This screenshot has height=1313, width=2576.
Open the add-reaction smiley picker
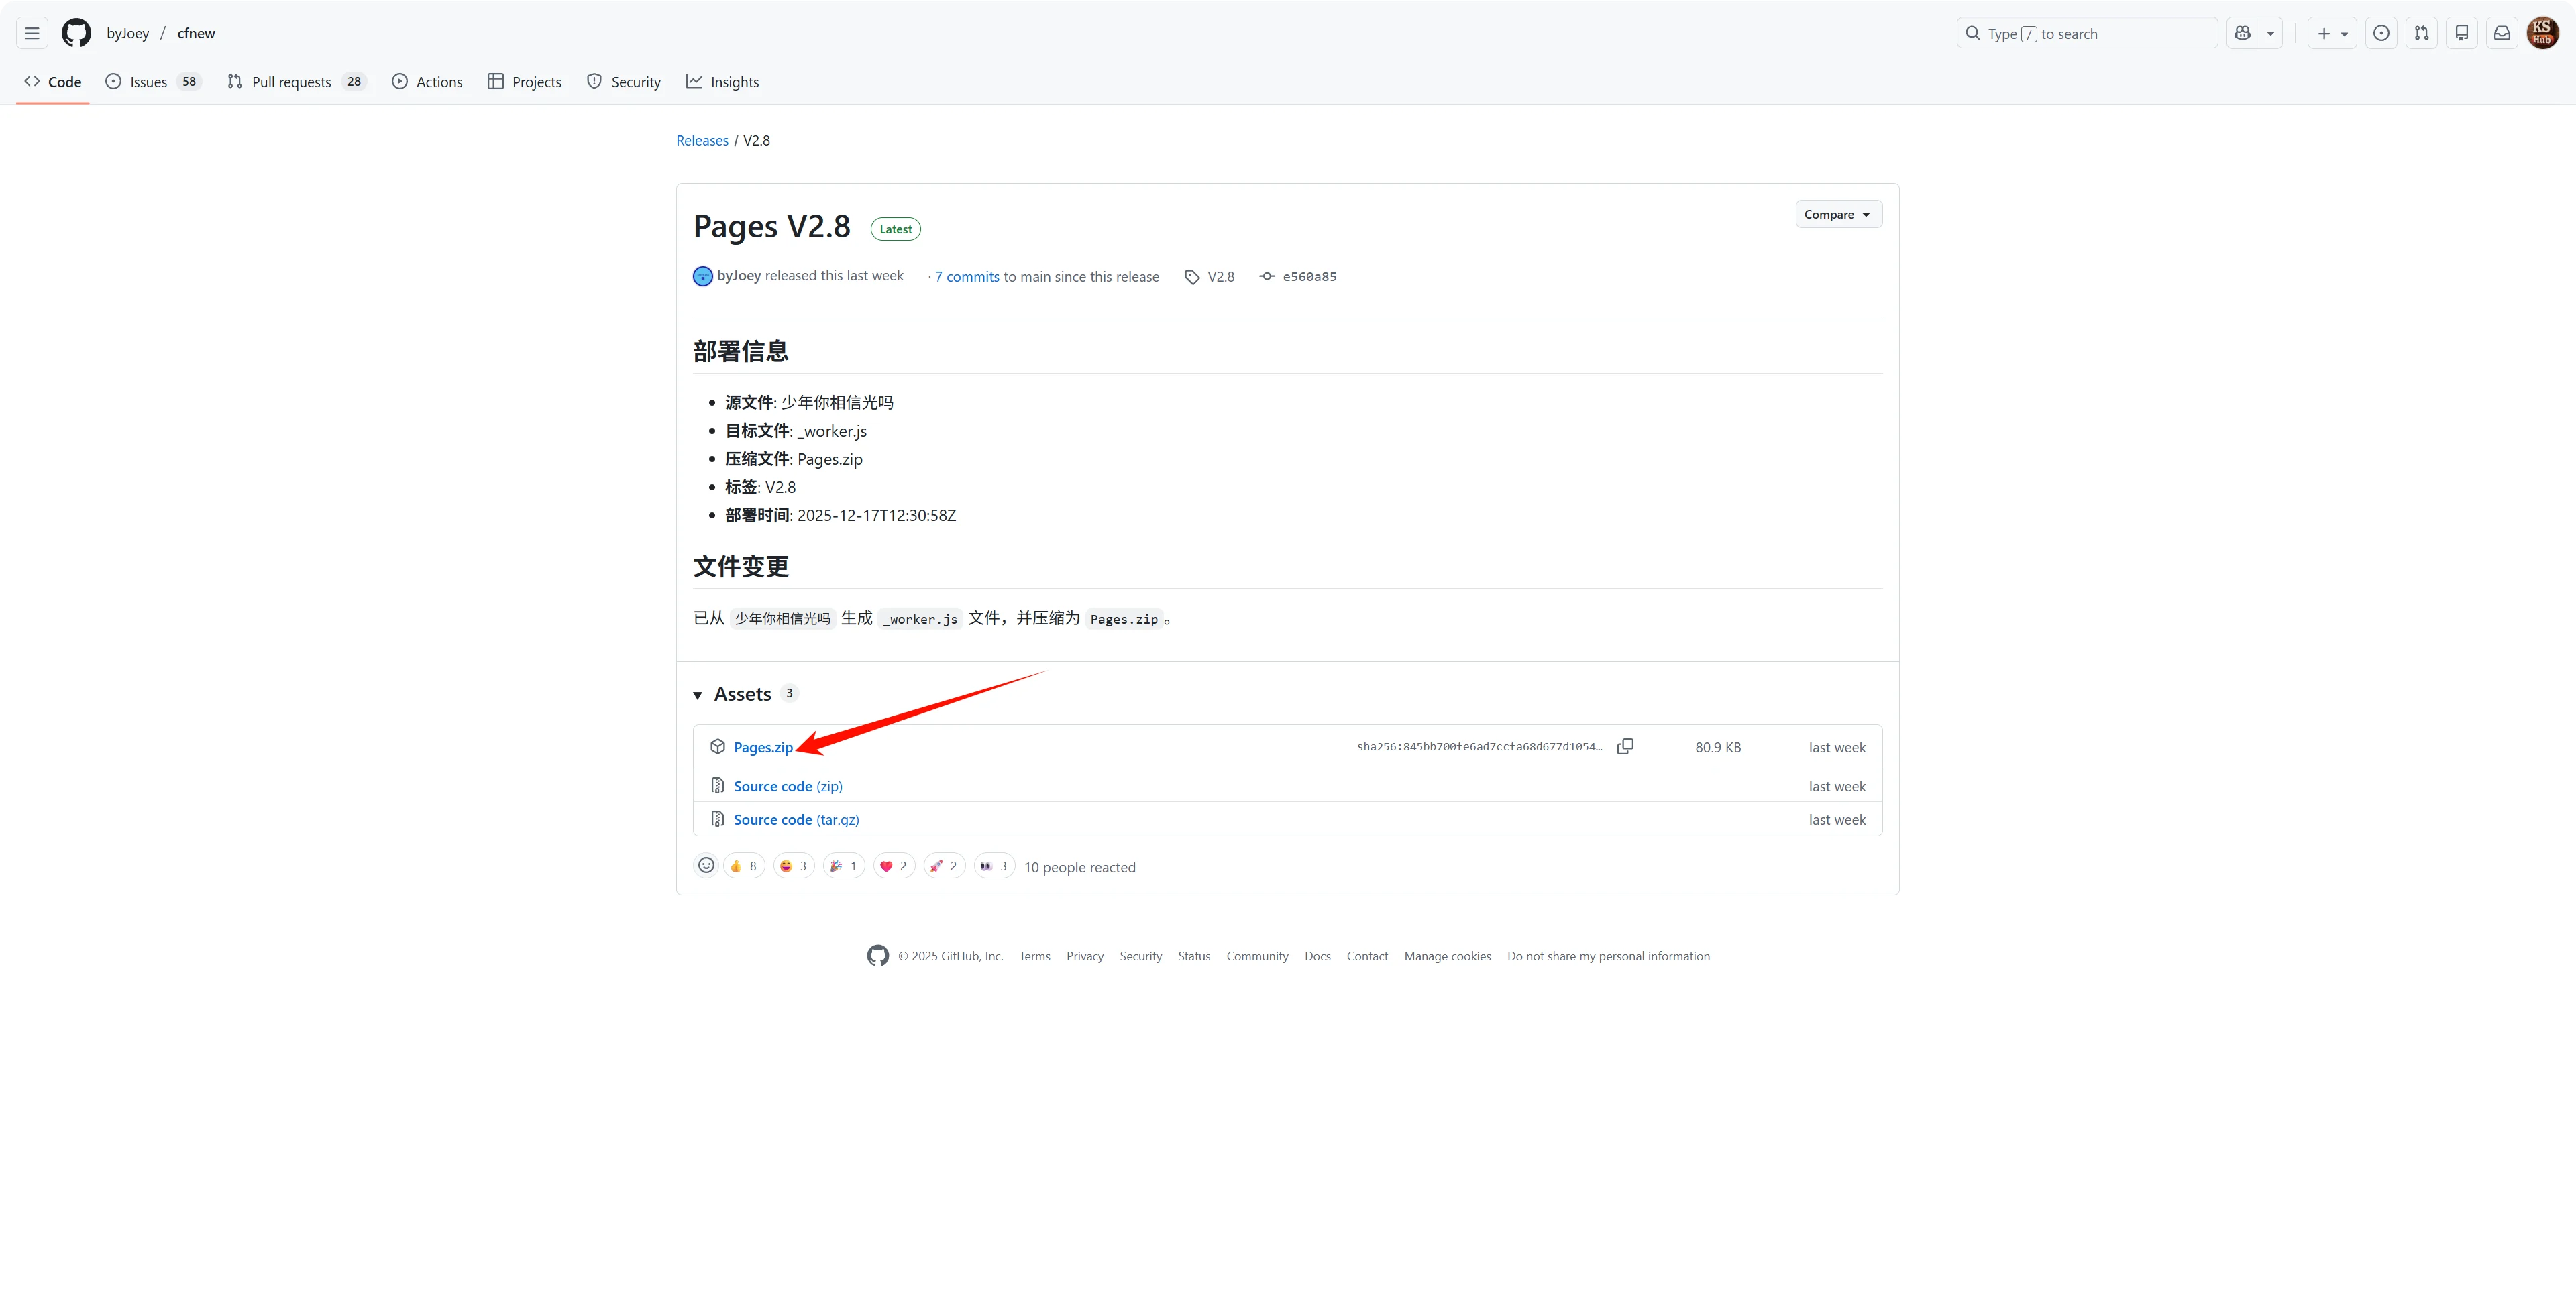coord(706,866)
